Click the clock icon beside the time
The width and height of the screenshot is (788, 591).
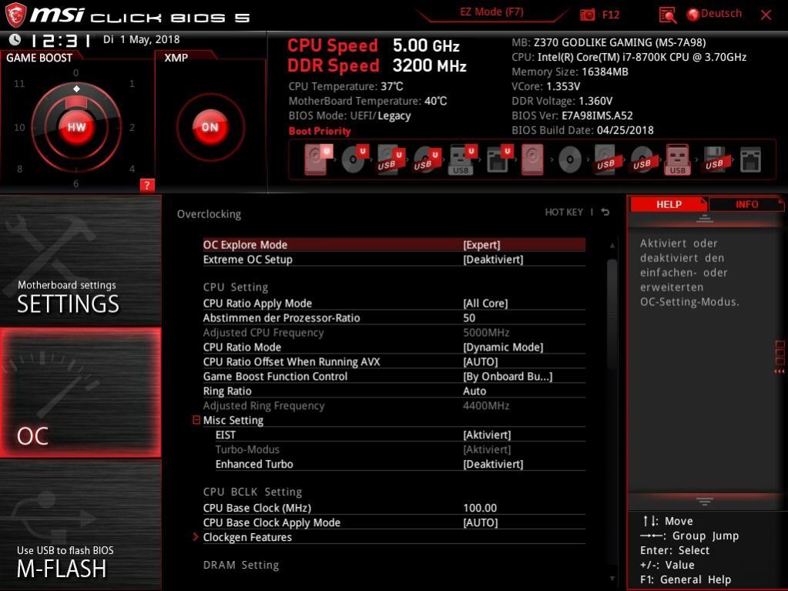coord(15,39)
